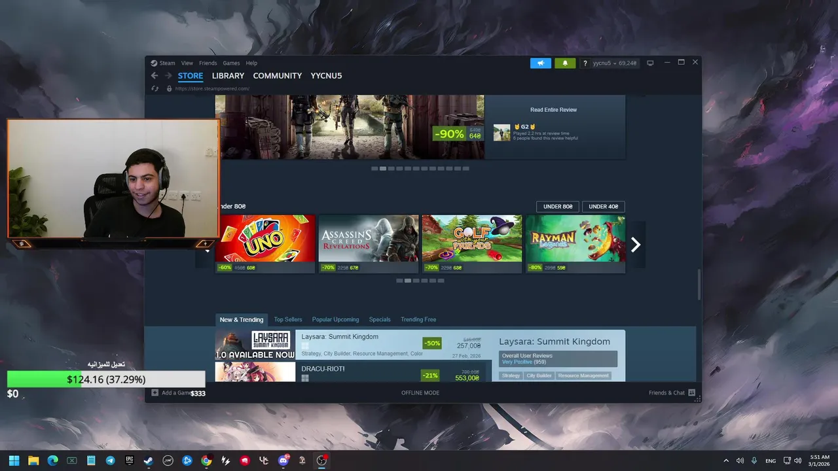Switch to Big Picture mode monitor icon
838x471 pixels.
(x=650, y=63)
